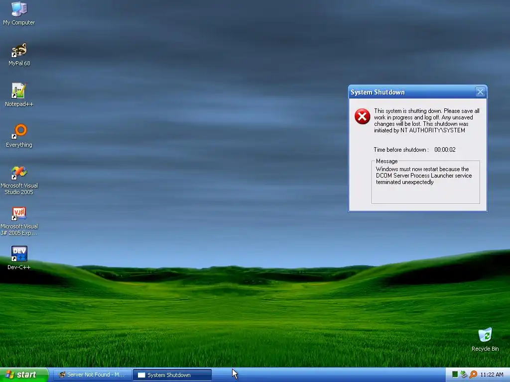The width and height of the screenshot is (510, 382).
Task: Click the DCOM Server Process Launcher message text
Action: [424, 176]
